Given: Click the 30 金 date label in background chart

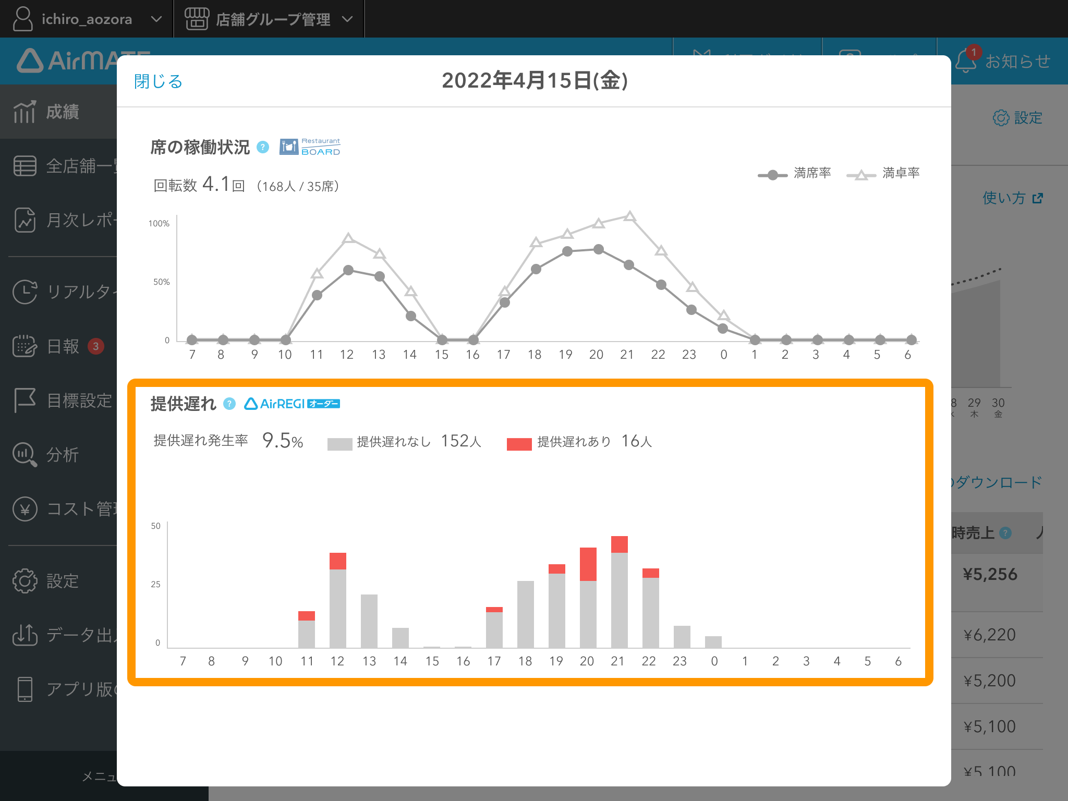Looking at the screenshot, I should (x=998, y=408).
